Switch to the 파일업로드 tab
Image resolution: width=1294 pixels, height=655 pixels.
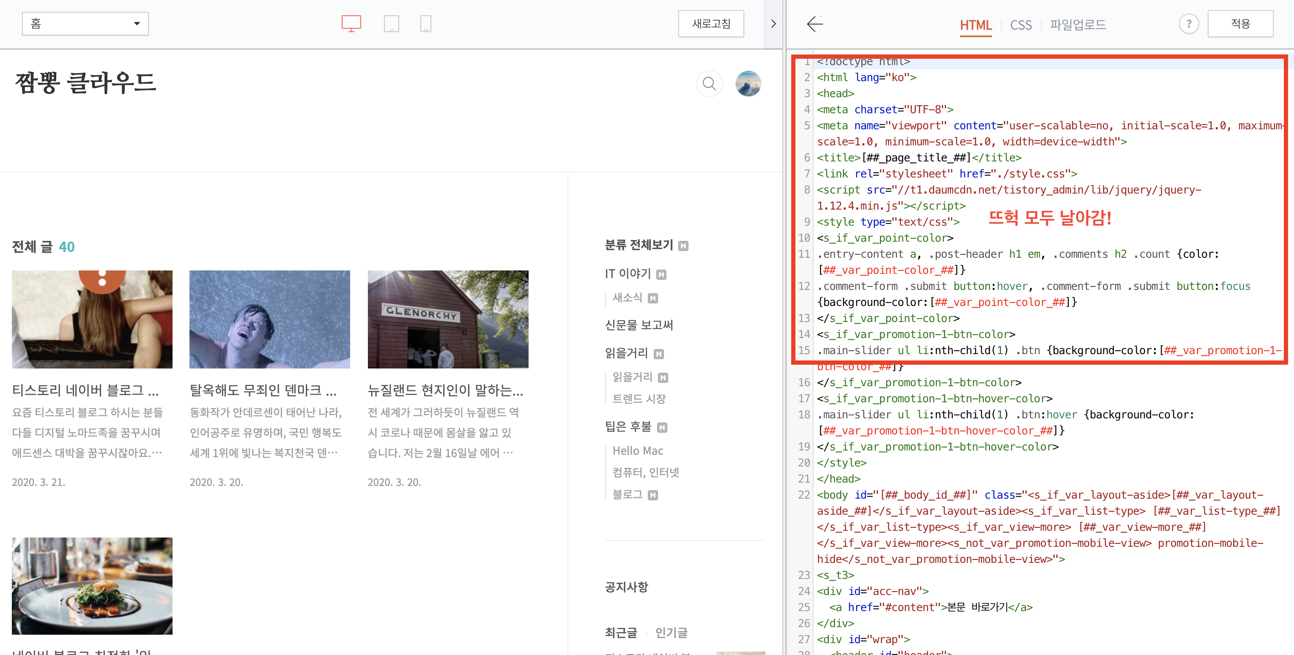pos(1078,25)
